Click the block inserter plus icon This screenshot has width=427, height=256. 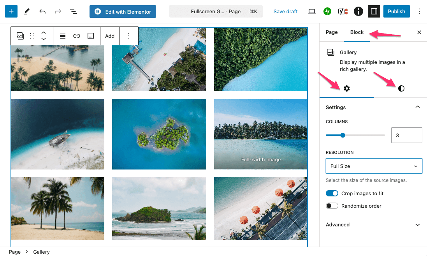[11, 11]
